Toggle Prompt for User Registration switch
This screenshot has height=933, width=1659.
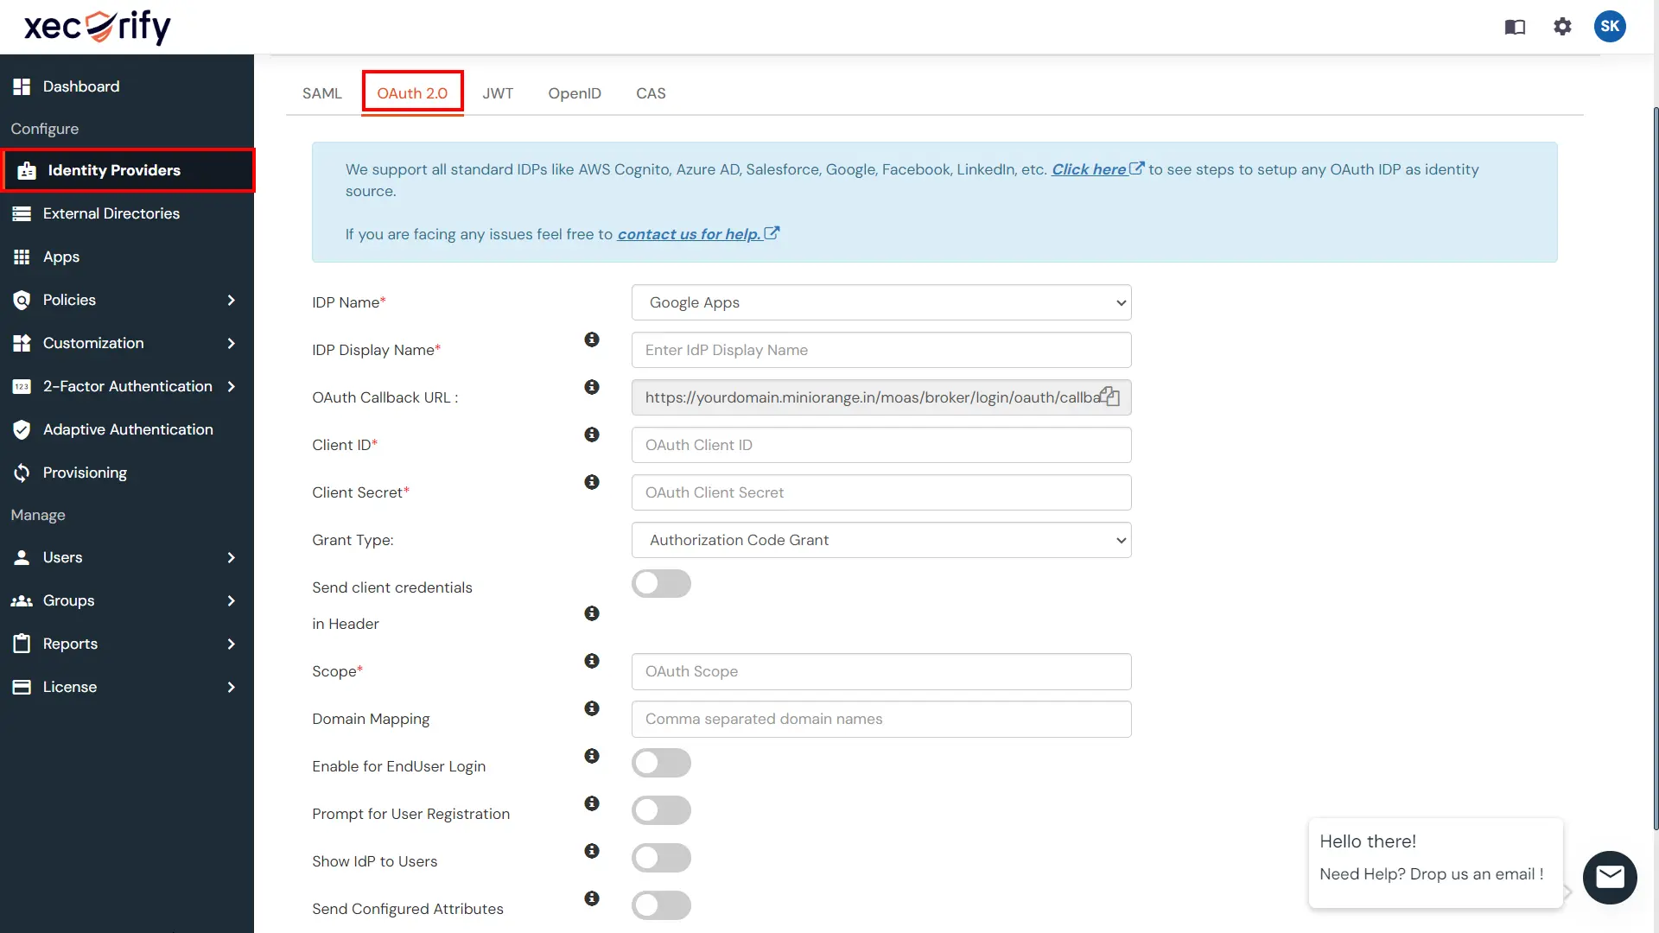click(661, 810)
